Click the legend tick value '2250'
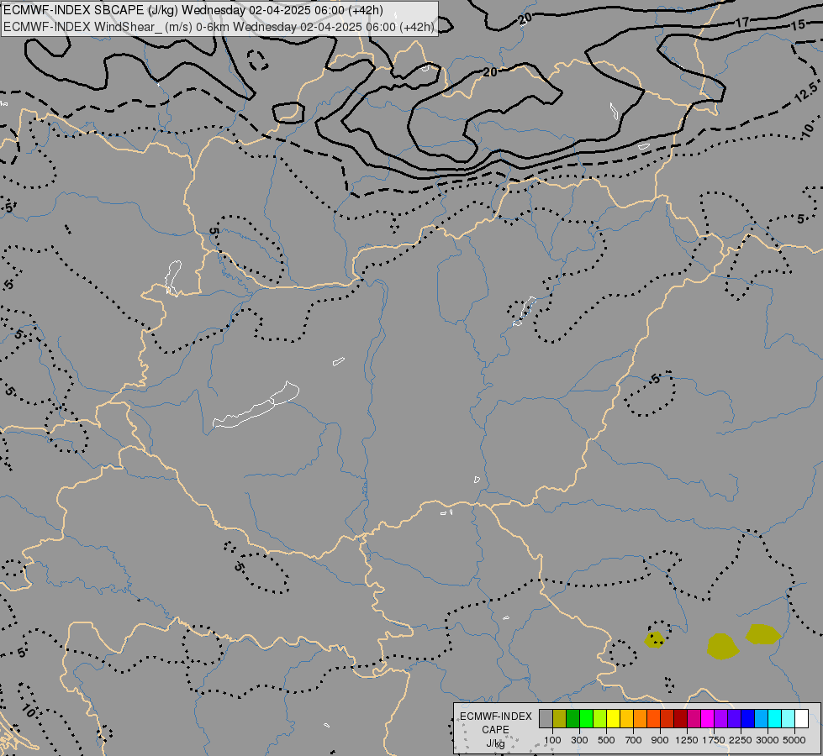This screenshot has width=823, height=756. point(741,740)
